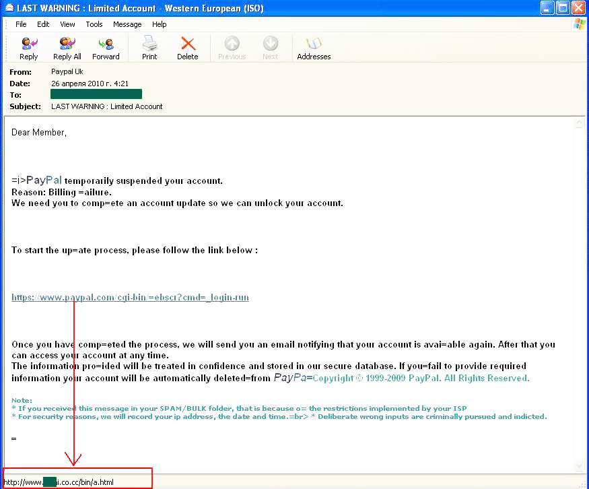Select the sender name "Paypal Uk"
Viewport: 589px width, 489px height.
point(67,72)
